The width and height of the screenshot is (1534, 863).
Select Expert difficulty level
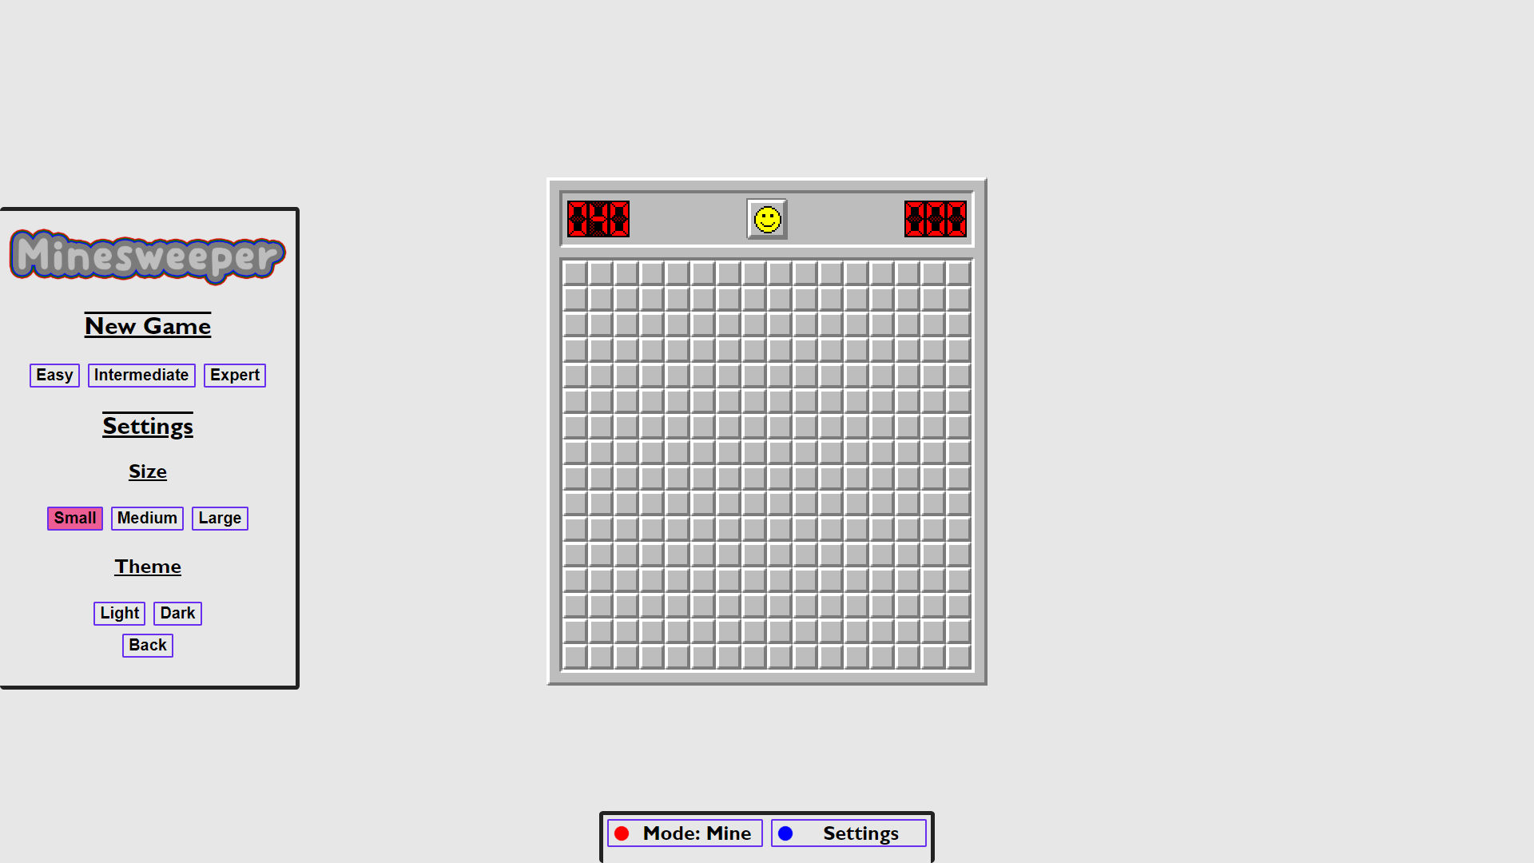click(x=234, y=375)
